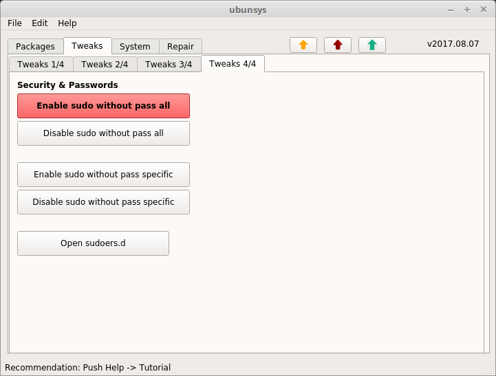The width and height of the screenshot is (496, 376).
Task: Open the Repair tab
Action: 181,47
